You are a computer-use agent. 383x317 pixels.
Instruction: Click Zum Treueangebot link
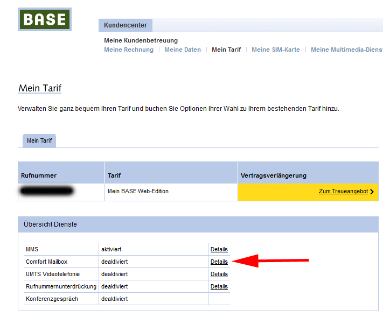(343, 191)
